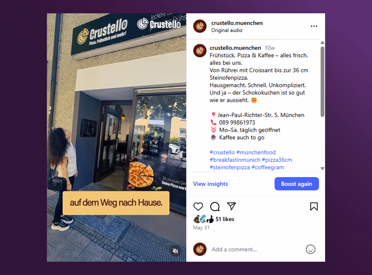Open crustello.muenchen username in header
Screen dimensions: 372x275
(237, 23)
